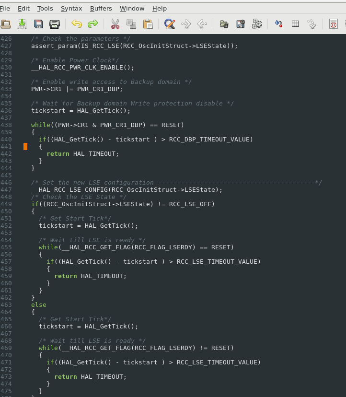Cut selection with scissors icon
Screen dimensions: 346x397
115,24
